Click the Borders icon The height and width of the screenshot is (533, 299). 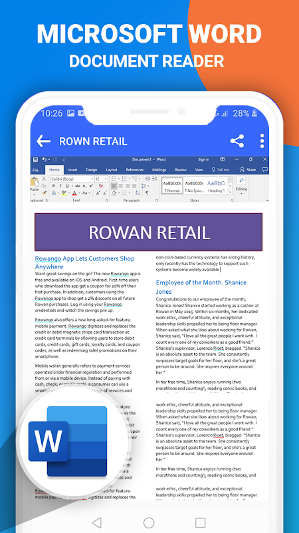coord(124,193)
